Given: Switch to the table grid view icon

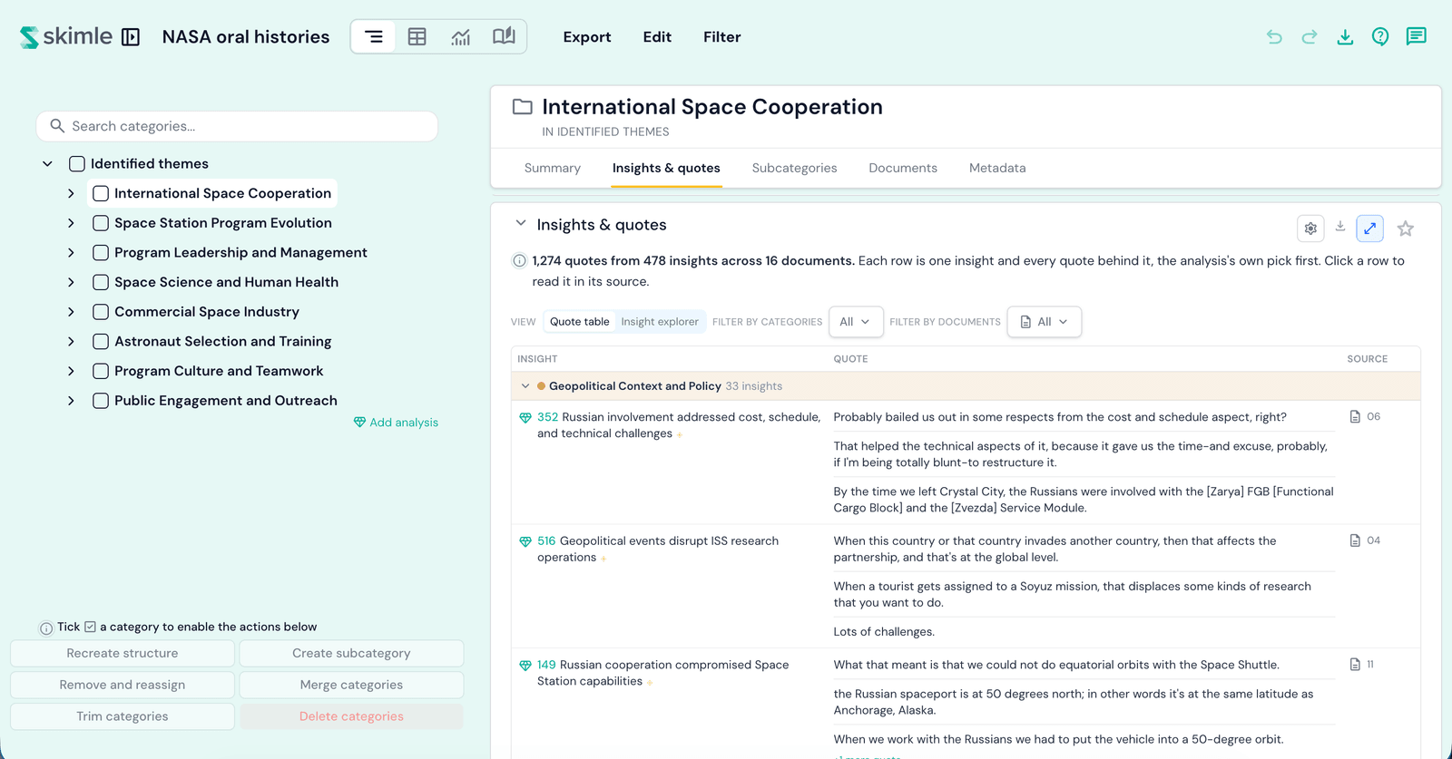Looking at the screenshot, I should [417, 37].
